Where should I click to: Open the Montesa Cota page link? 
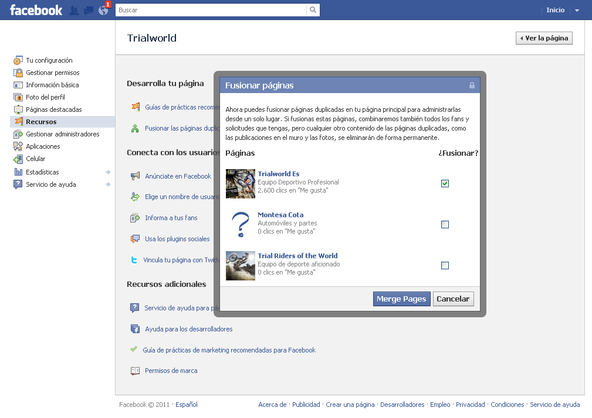pos(280,215)
